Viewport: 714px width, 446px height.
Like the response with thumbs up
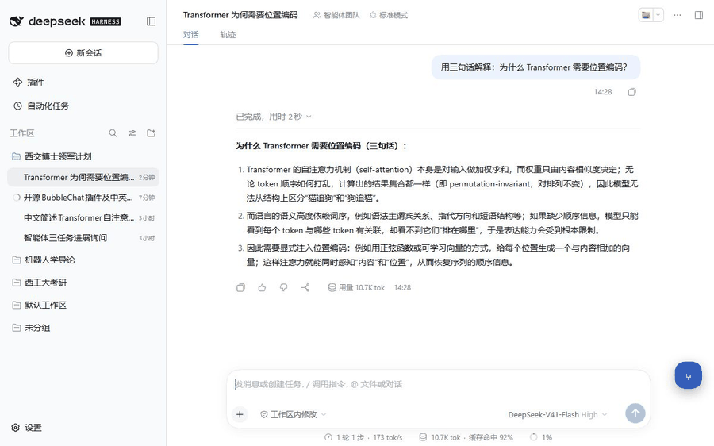click(x=263, y=287)
